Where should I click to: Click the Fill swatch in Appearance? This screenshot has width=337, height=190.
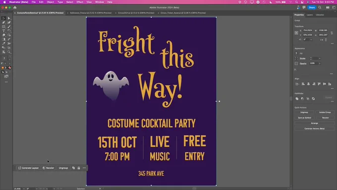pyautogui.click(x=296, y=54)
